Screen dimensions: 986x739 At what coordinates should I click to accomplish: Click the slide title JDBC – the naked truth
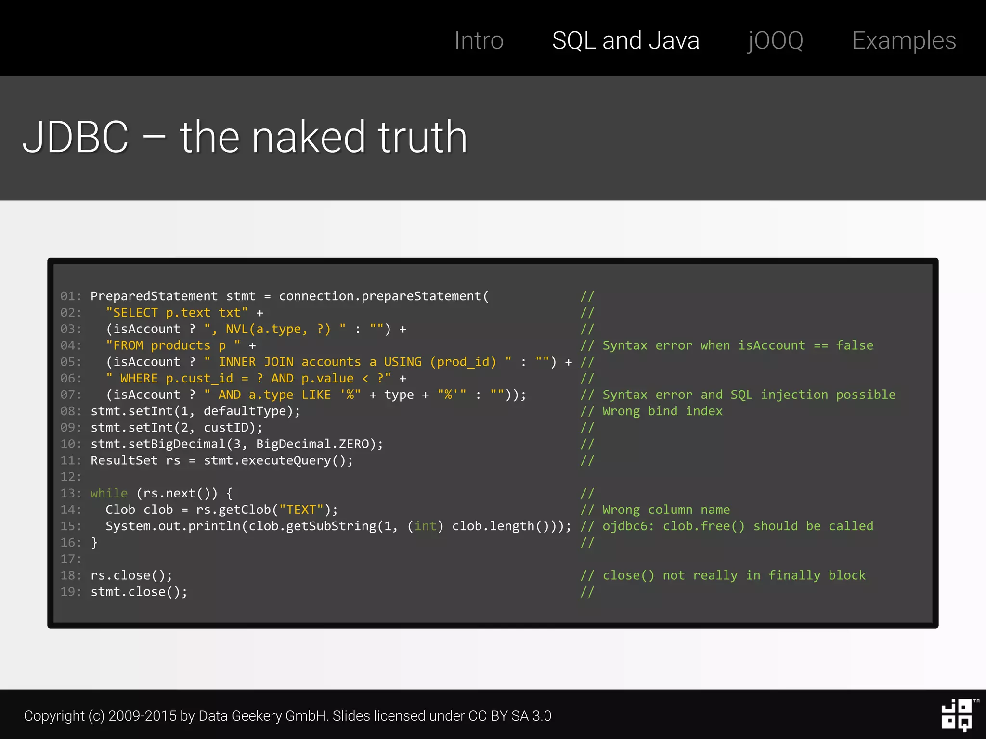pyautogui.click(x=245, y=138)
